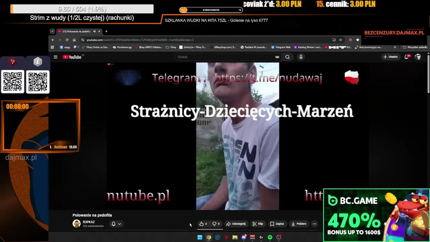The width and height of the screenshot is (430, 242).
Task: Click the youtube.com address bar
Action: [208, 40]
